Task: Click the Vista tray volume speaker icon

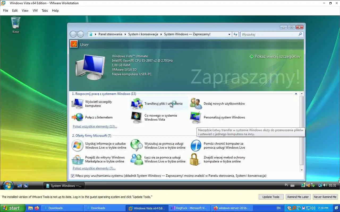Action: [325, 185]
